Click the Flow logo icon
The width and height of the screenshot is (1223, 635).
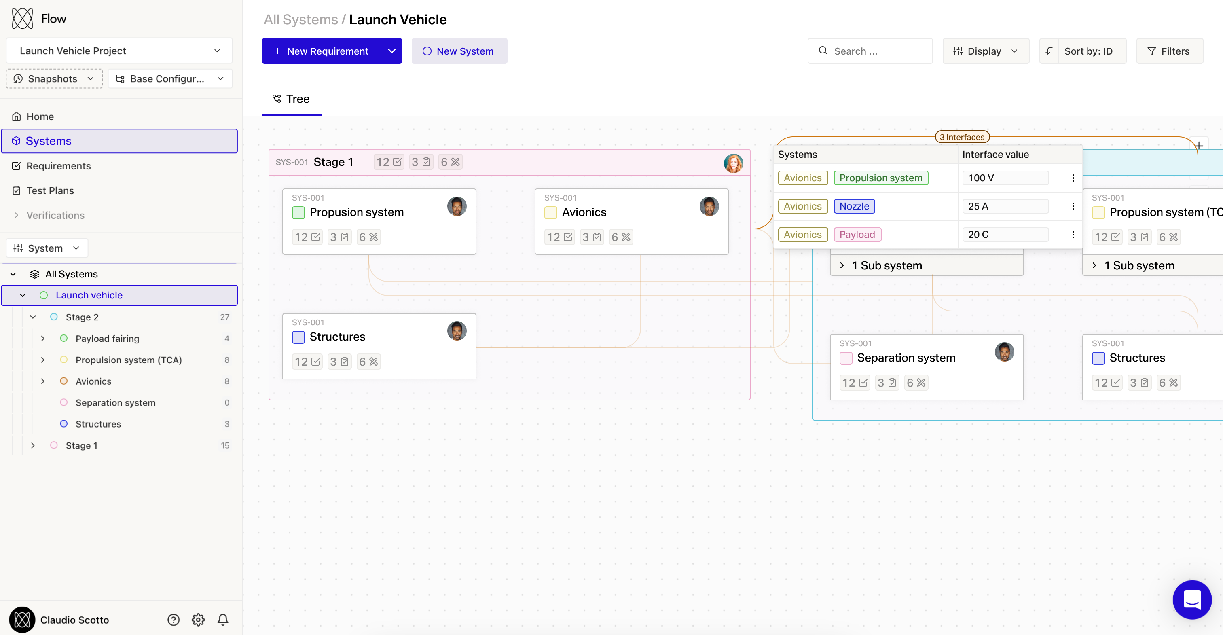point(22,19)
